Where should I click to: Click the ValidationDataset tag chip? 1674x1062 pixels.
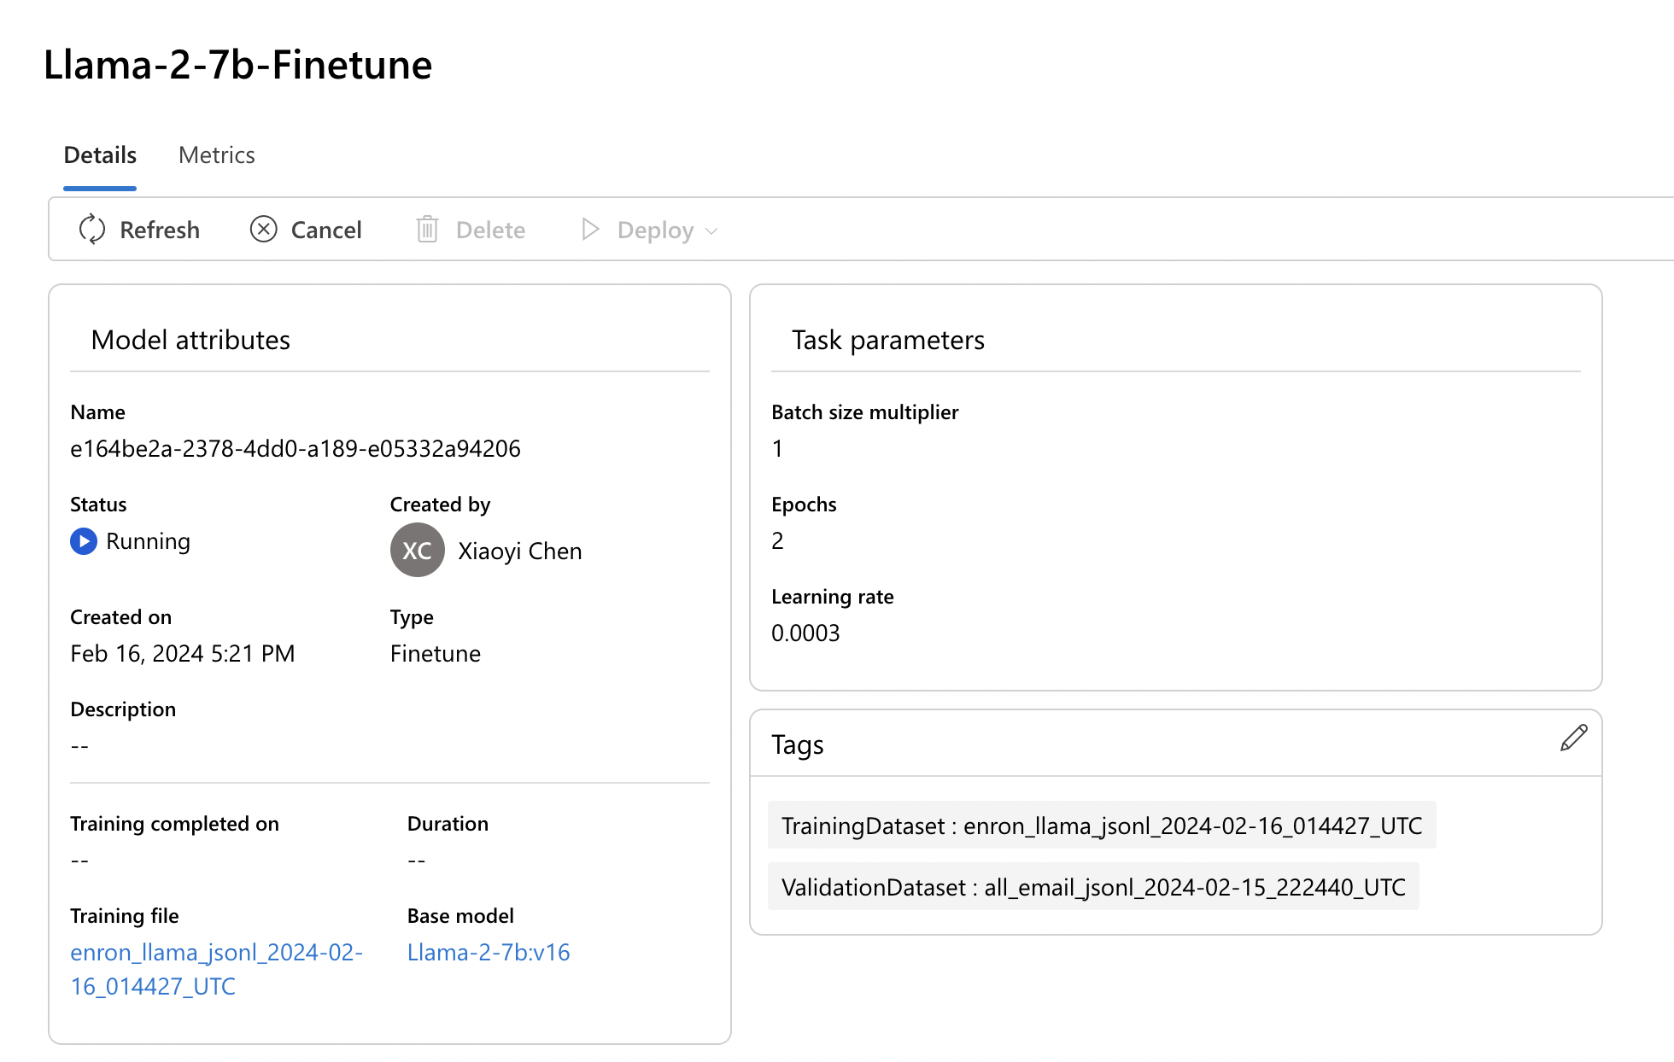point(1092,887)
